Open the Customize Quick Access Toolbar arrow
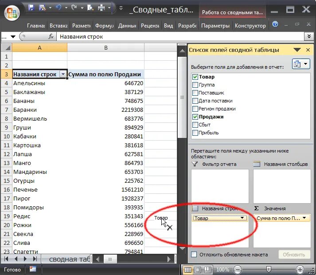The width and height of the screenshot is (316, 275). 121,8
